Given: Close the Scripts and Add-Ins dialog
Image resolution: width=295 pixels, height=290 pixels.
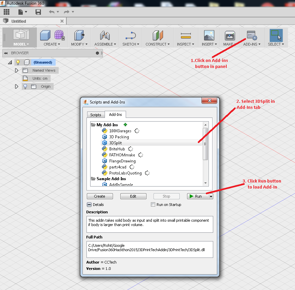Looking at the screenshot, I should 210,100.
